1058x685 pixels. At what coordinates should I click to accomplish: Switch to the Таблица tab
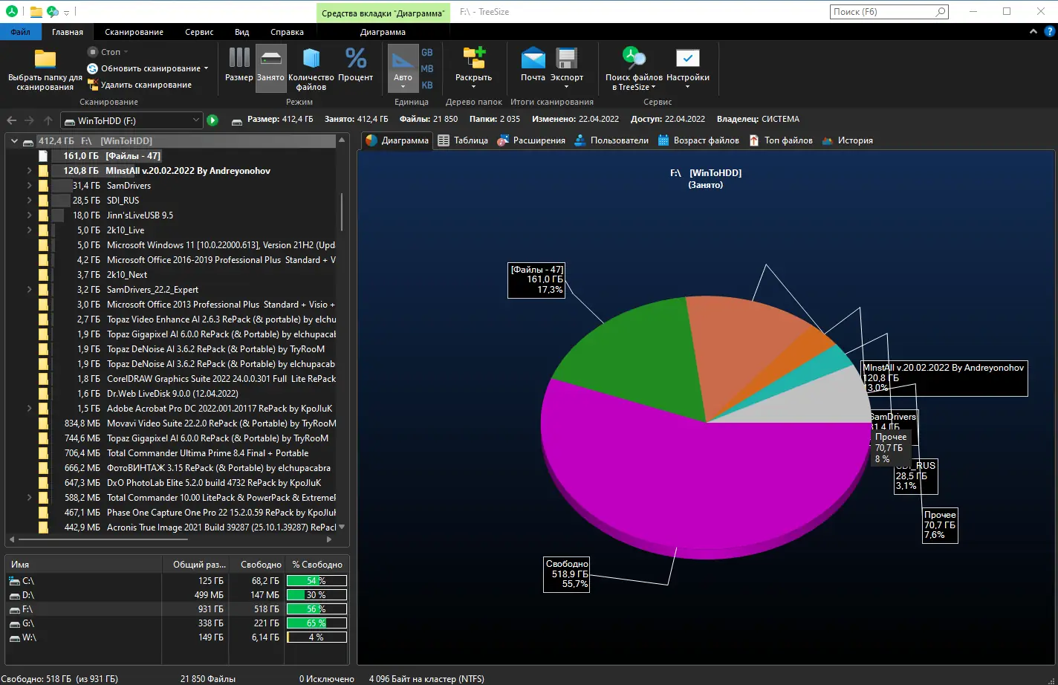pyautogui.click(x=463, y=140)
